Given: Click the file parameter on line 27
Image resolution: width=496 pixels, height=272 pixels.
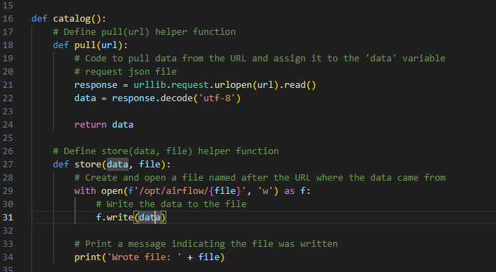Looking at the screenshot, I should [x=149, y=165].
